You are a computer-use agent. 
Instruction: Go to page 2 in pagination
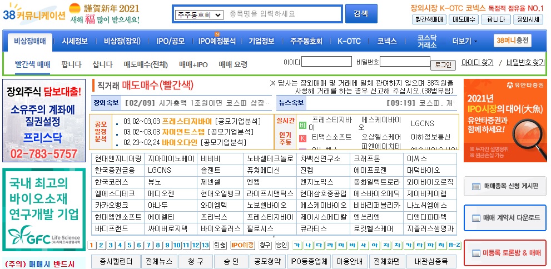101,245
